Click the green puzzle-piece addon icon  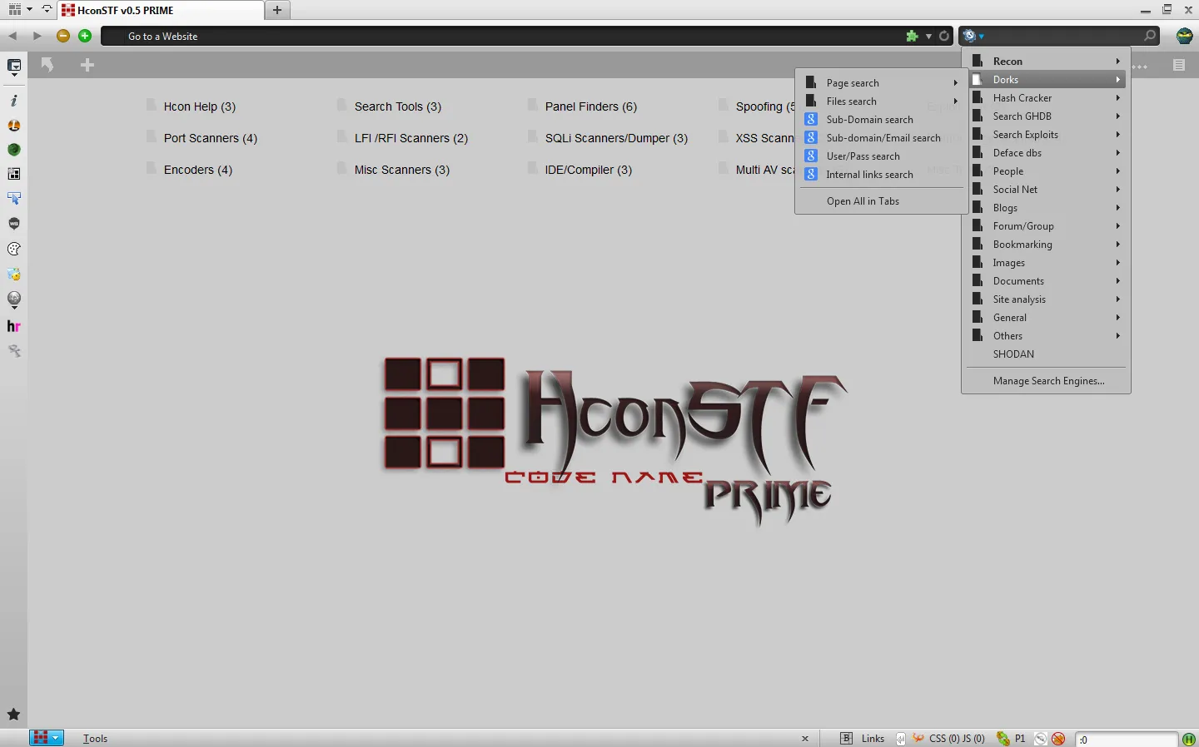point(913,36)
